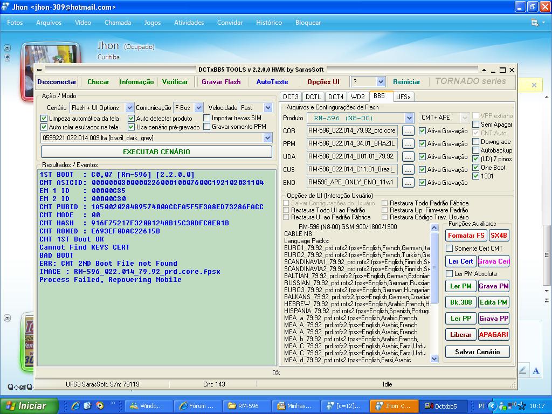Viewport: 552px width, 414px height.
Task: Switch to the DCT4 tab
Action: point(336,97)
